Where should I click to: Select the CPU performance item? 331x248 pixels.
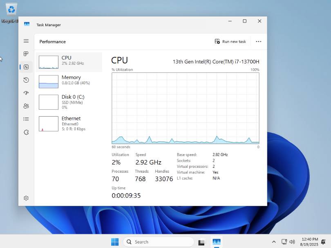coord(69,62)
